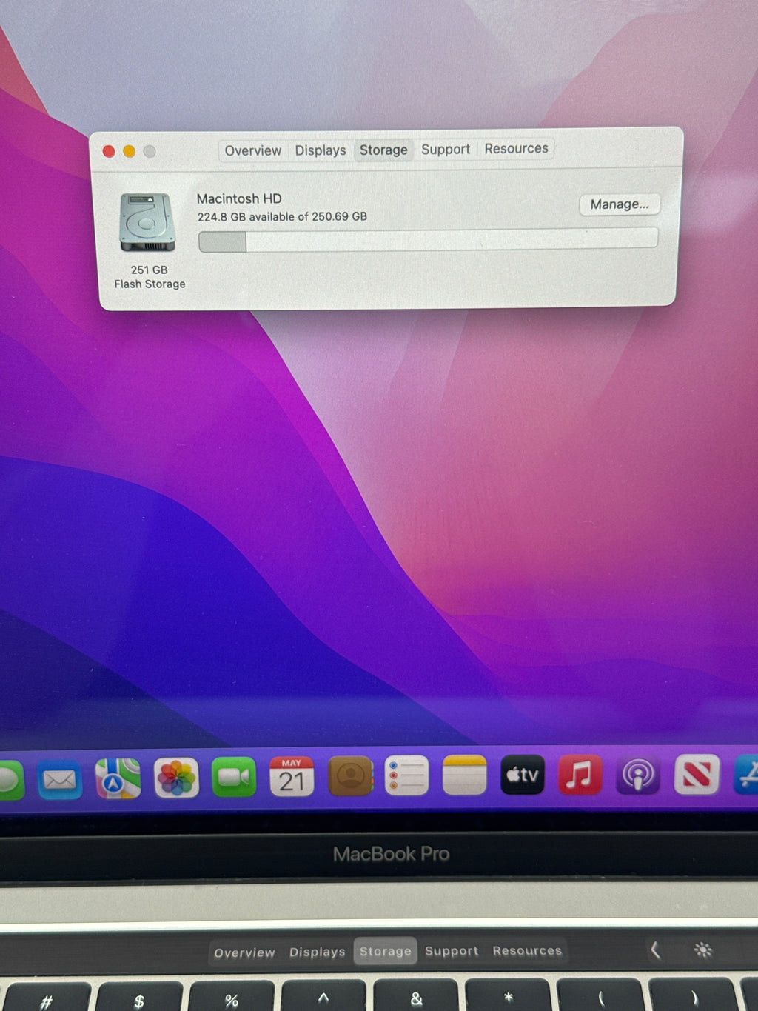The image size is (758, 1011).
Task: Launch Maps from the Dock
Action: point(118,778)
